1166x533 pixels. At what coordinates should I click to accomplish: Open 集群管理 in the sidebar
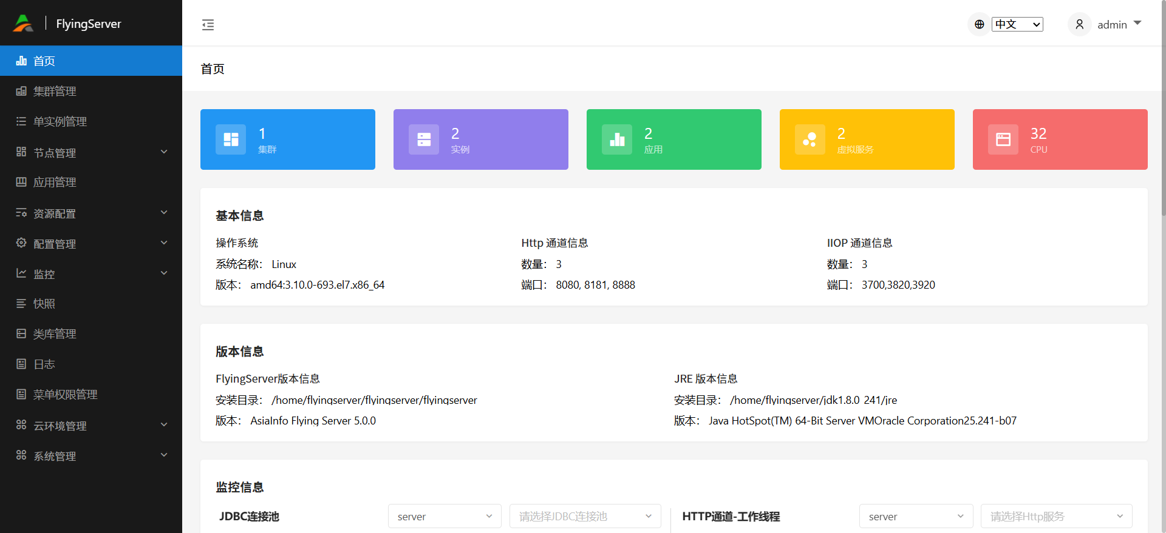pyautogui.click(x=55, y=91)
